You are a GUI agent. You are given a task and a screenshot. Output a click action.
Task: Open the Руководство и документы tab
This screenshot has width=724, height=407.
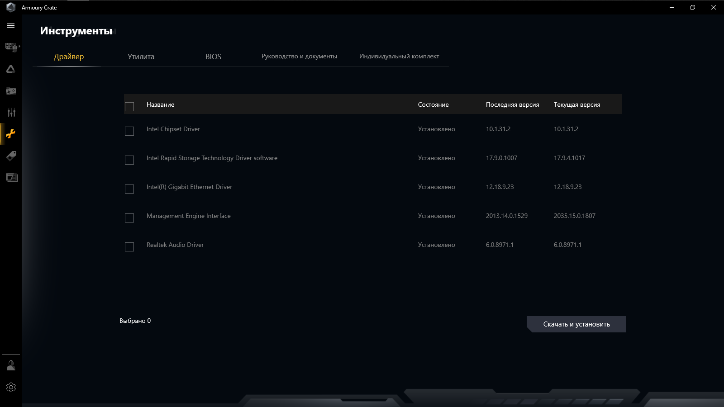[299, 57]
